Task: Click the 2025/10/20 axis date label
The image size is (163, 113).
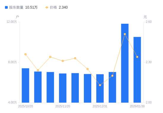Action: tap(25, 106)
